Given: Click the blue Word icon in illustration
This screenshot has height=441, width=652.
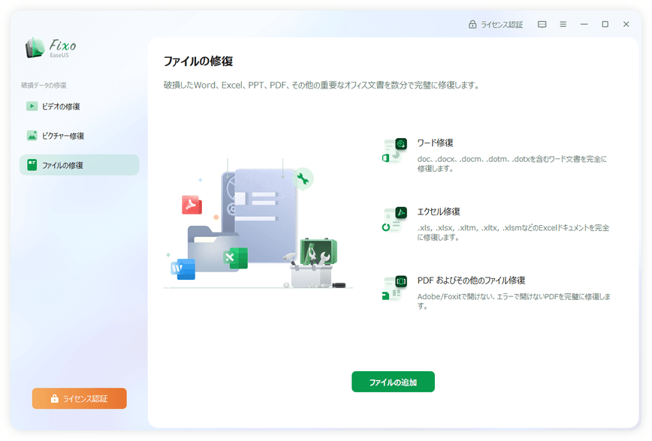Looking at the screenshot, I should [183, 268].
